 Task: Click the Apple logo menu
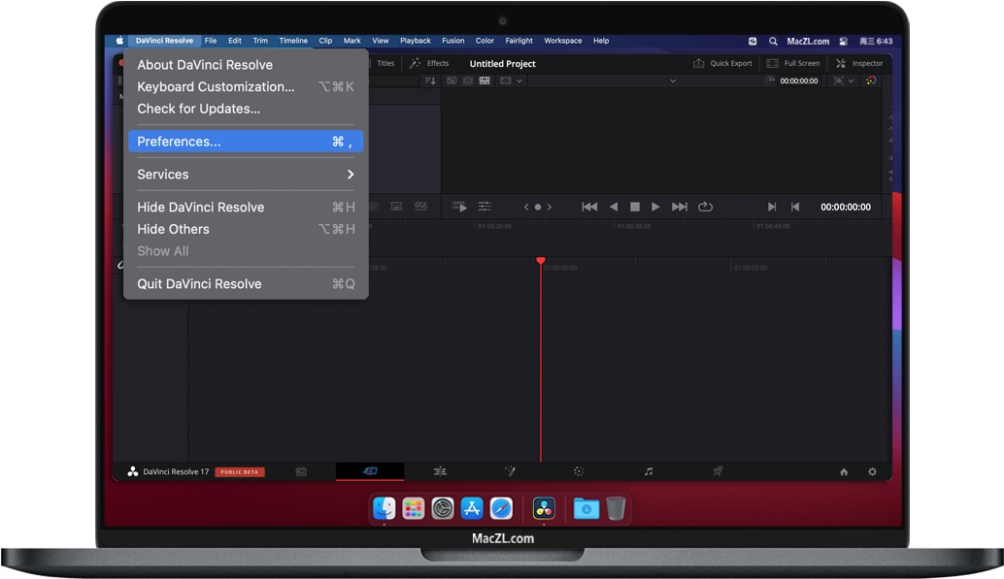click(x=119, y=41)
